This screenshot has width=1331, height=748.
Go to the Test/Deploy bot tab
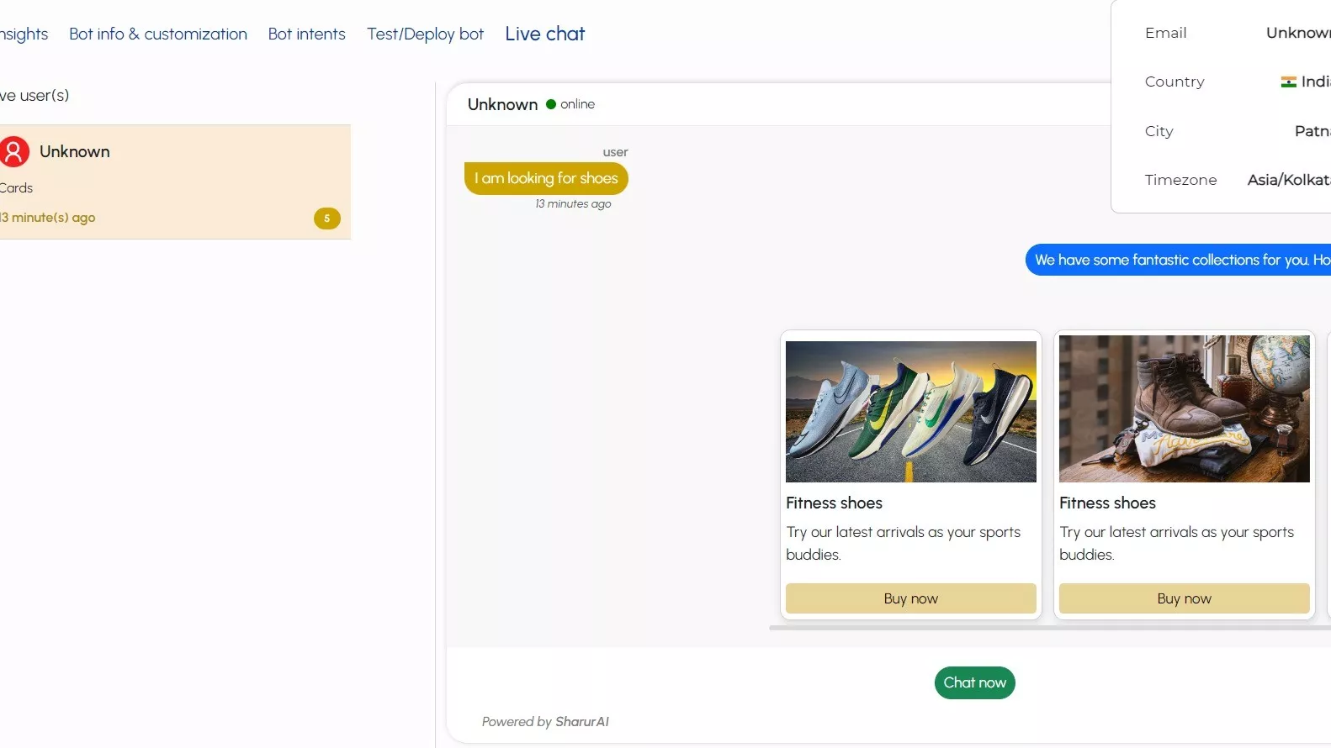point(425,34)
